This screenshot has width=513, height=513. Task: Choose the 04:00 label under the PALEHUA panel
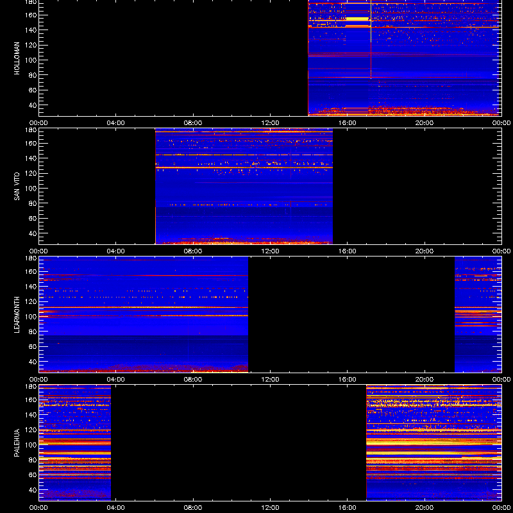click(116, 508)
